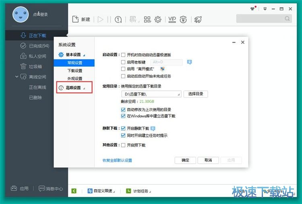302x204 pixels.
Task: Open 离线空间 offline space
Action: (x=33, y=77)
